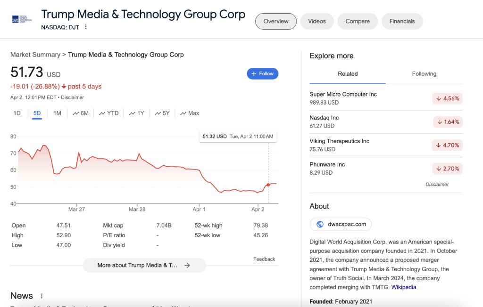
Task: Click the Mar 28 label on chart axis
Action: (137, 210)
